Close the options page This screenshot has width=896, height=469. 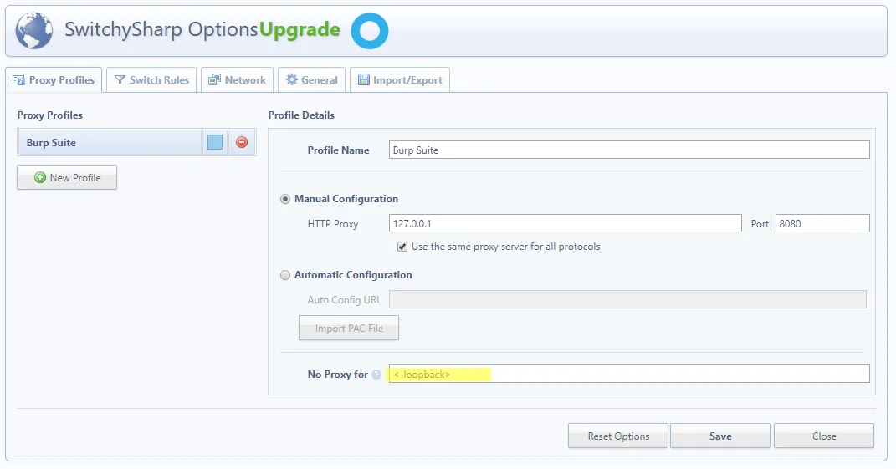(824, 436)
